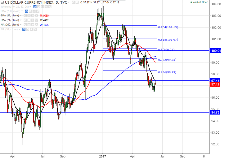Select the MA (200, close) indicator label
Screen dimensions: 225x168
10,25
